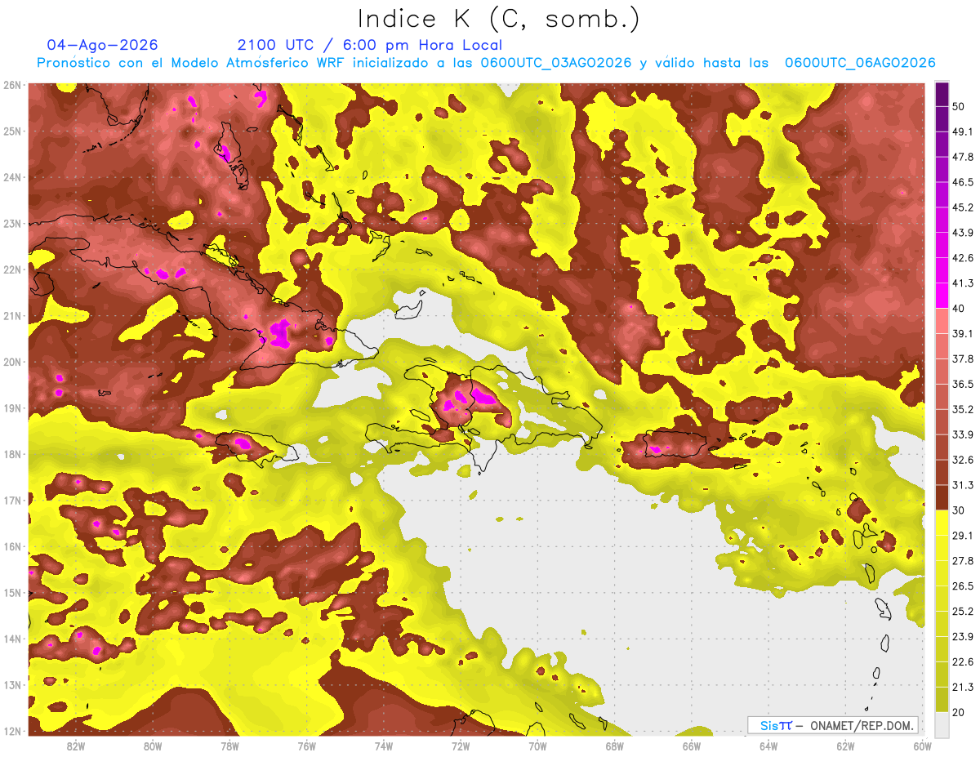Click the dark purple colorbar swatch above the 50 label

pyautogui.click(x=942, y=94)
